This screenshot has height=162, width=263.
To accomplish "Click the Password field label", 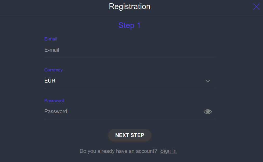I will coord(54,100).
